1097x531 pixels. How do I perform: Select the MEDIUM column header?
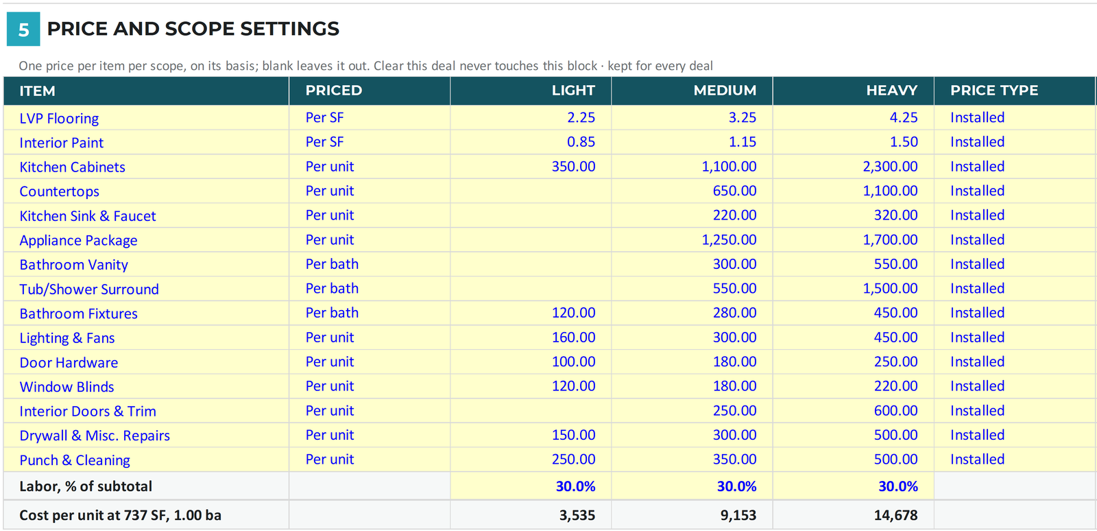click(x=692, y=91)
